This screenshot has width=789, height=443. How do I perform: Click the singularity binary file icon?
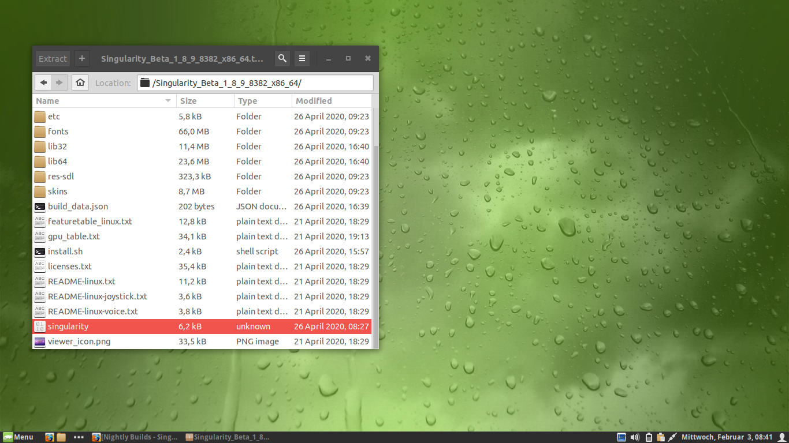point(40,326)
